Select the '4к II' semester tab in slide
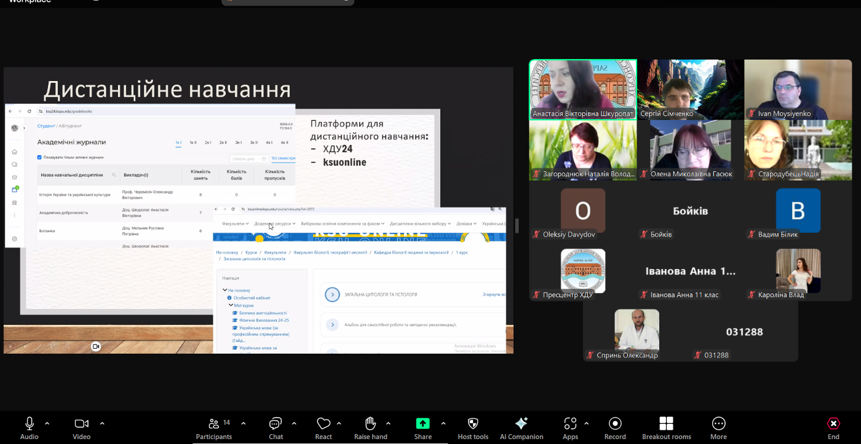The height and width of the screenshot is (444, 861). (x=285, y=142)
